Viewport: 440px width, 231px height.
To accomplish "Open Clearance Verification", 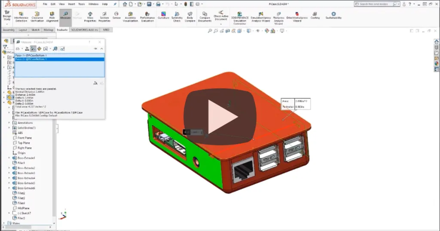I will (x=37, y=17).
